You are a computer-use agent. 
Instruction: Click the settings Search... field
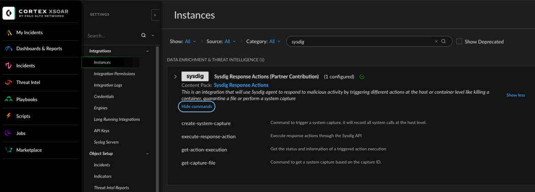tap(113, 36)
